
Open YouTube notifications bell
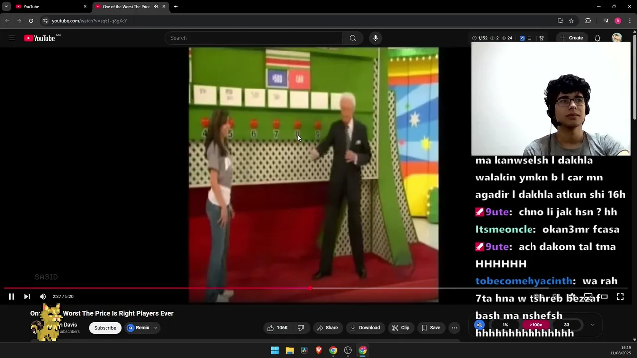597,38
